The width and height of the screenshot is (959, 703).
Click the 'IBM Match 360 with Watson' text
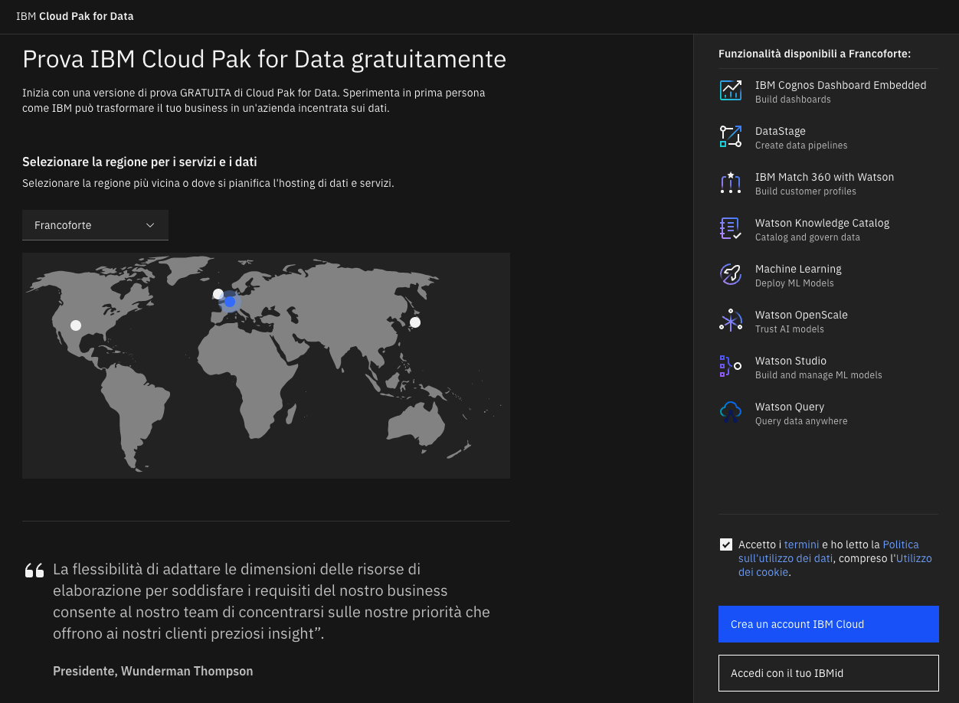coord(824,177)
